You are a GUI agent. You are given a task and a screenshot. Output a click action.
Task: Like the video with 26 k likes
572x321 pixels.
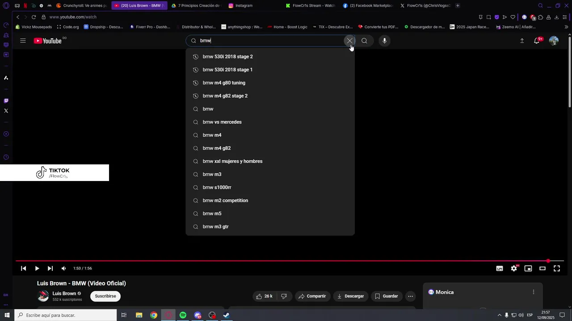coord(265,296)
